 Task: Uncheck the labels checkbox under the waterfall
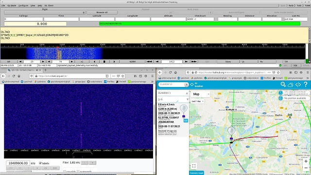[40, 163]
